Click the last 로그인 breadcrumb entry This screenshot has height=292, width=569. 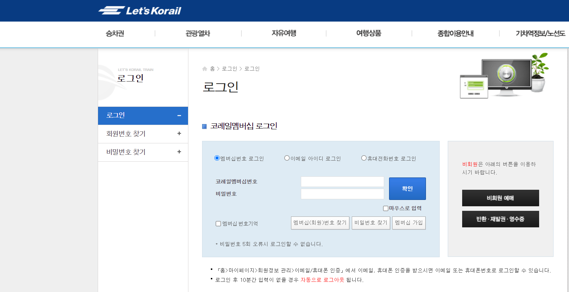coord(252,69)
